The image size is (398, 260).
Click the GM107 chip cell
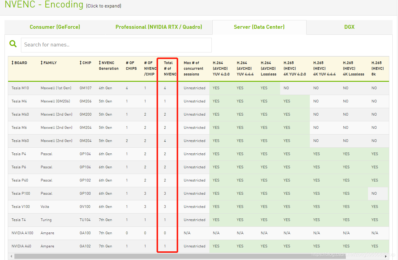click(86, 88)
